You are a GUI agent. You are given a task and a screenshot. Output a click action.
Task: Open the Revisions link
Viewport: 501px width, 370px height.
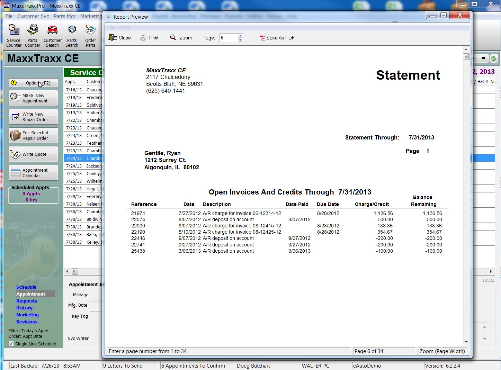27,322
